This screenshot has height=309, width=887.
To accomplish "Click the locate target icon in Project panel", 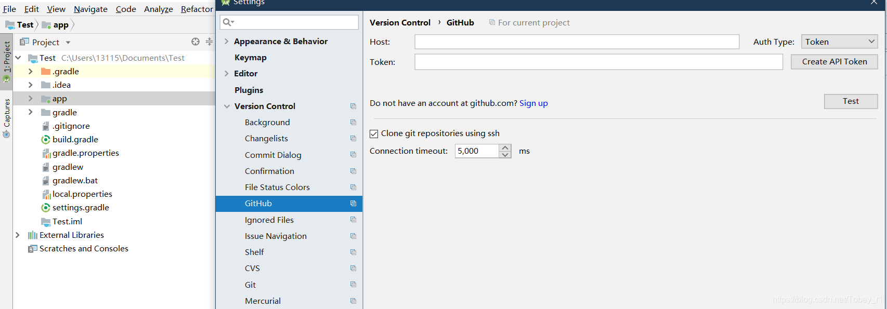I will coord(195,42).
